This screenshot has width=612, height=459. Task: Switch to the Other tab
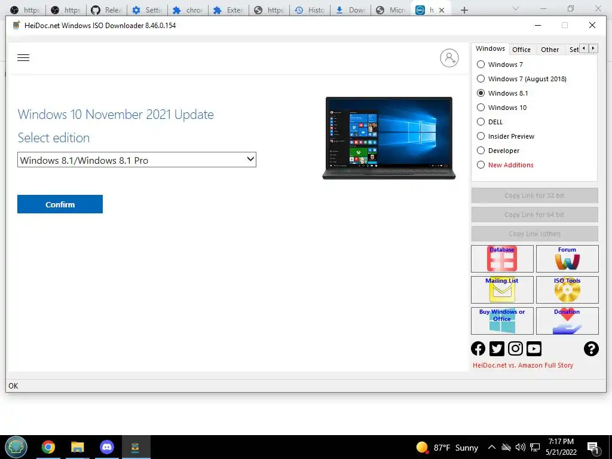(550, 50)
